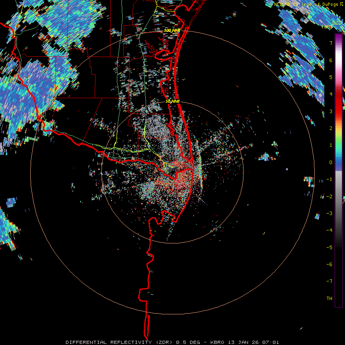
Task: Click the ZDR color scale bar
Action: pos(338,170)
